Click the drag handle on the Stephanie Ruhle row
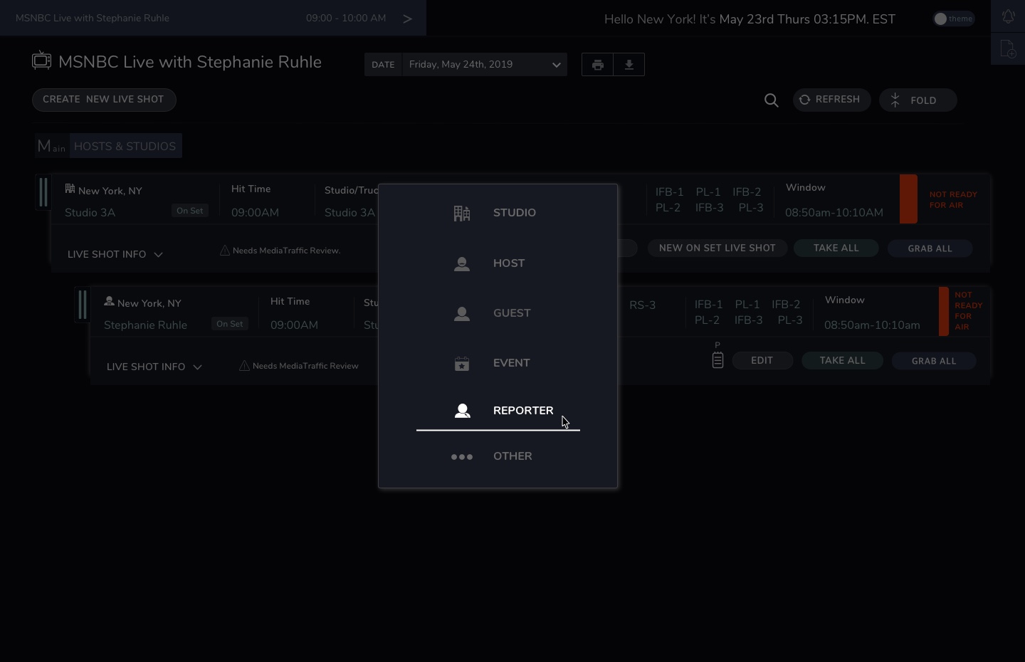This screenshot has width=1025, height=662. (83, 305)
